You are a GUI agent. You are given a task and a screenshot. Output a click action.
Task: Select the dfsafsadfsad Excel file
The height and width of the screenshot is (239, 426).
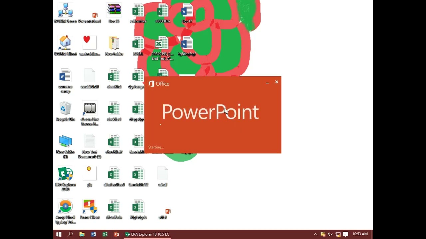[x=114, y=177]
